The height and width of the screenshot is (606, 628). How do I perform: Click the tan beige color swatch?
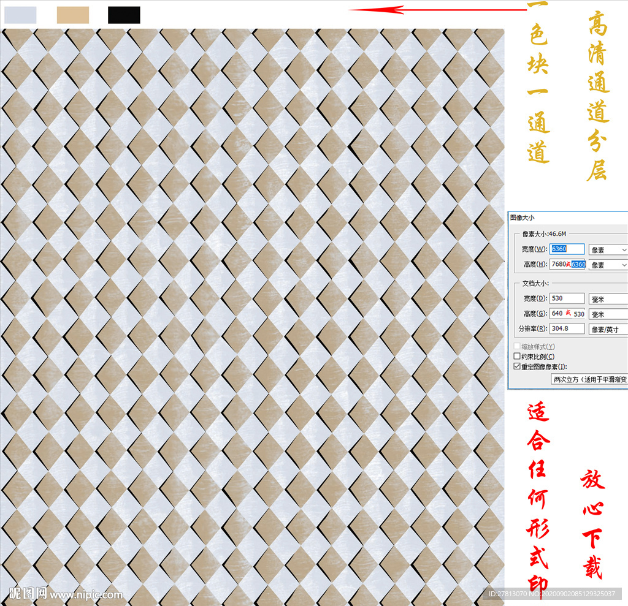[72, 15]
